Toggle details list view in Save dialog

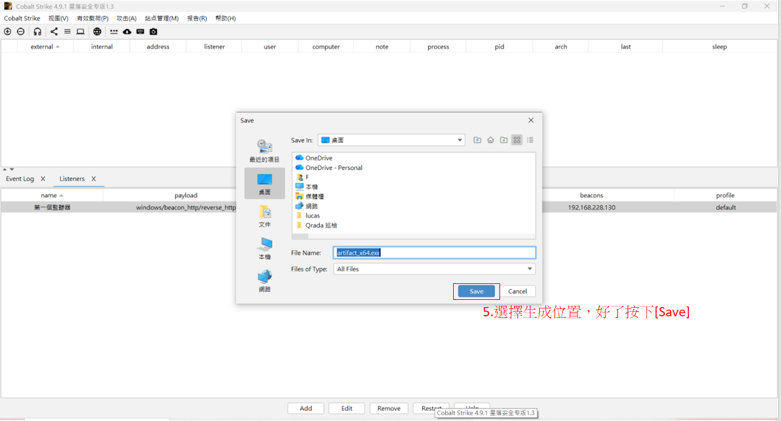pos(530,140)
